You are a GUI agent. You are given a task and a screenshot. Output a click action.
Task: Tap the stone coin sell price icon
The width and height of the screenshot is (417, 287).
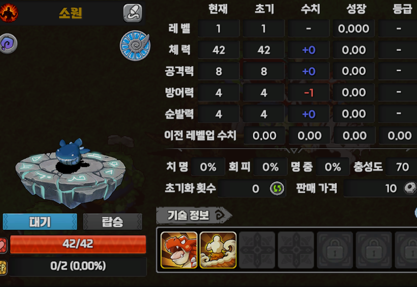(410, 188)
